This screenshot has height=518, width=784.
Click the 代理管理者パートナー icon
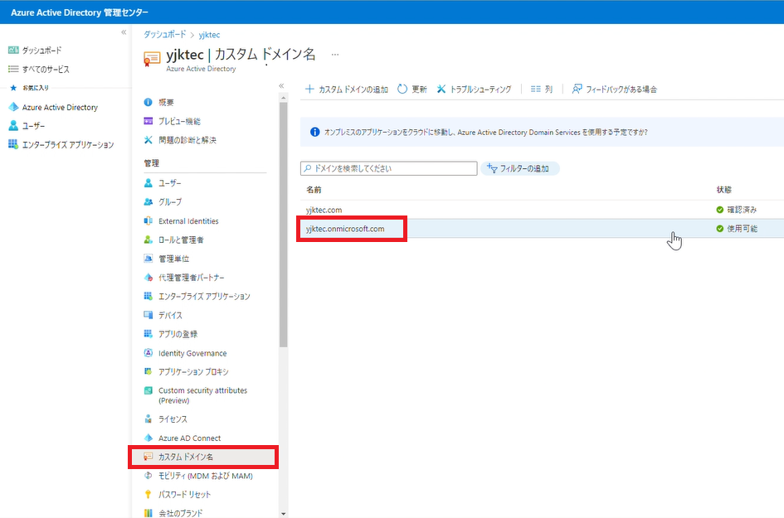pyautogui.click(x=148, y=277)
